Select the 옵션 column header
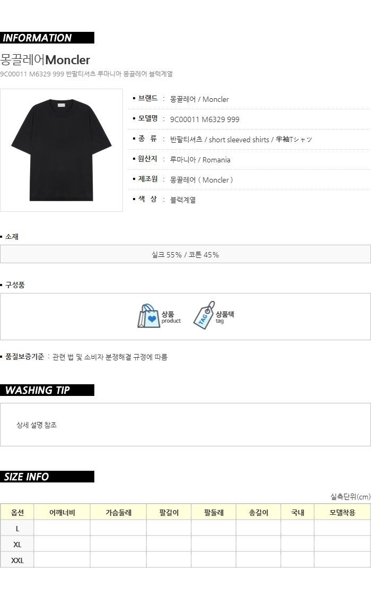Screen dimensions: 371x613 pos(17,512)
